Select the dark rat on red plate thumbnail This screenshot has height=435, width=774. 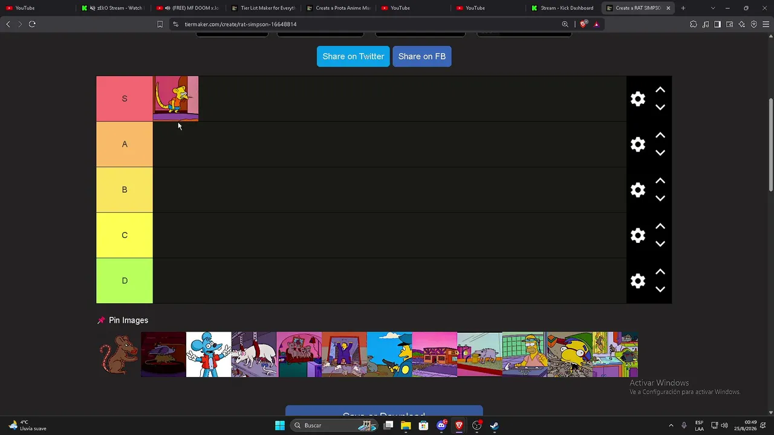click(x=163, y=355)
